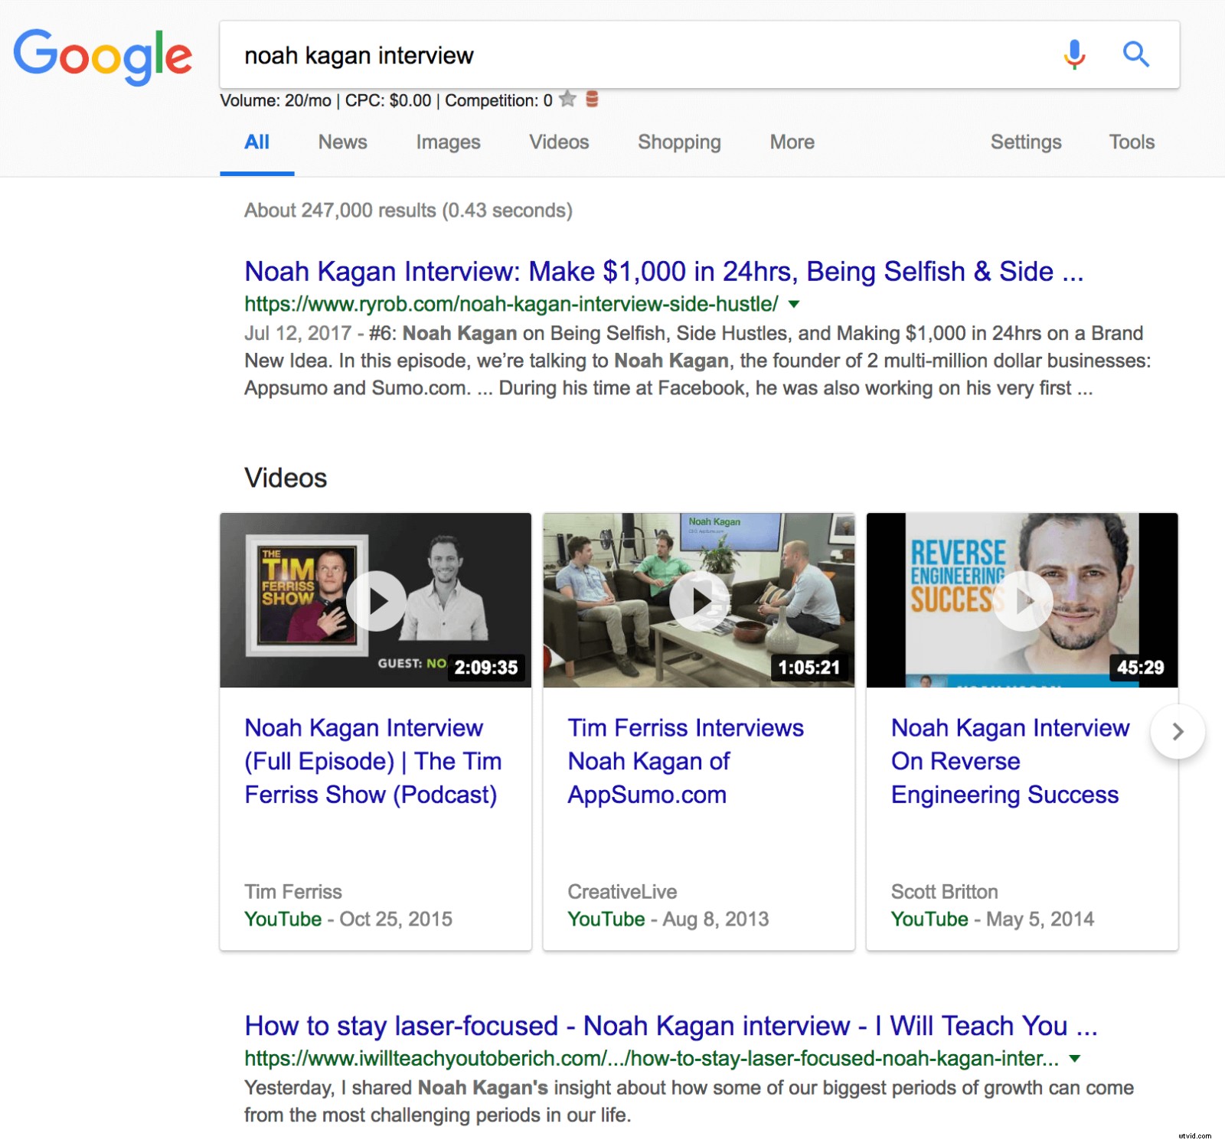Expand dropdown arrow beside iwillteachyoutoberich URL
Viewport: 1225px width, 1143px height.
[x=1075, y=1059]
